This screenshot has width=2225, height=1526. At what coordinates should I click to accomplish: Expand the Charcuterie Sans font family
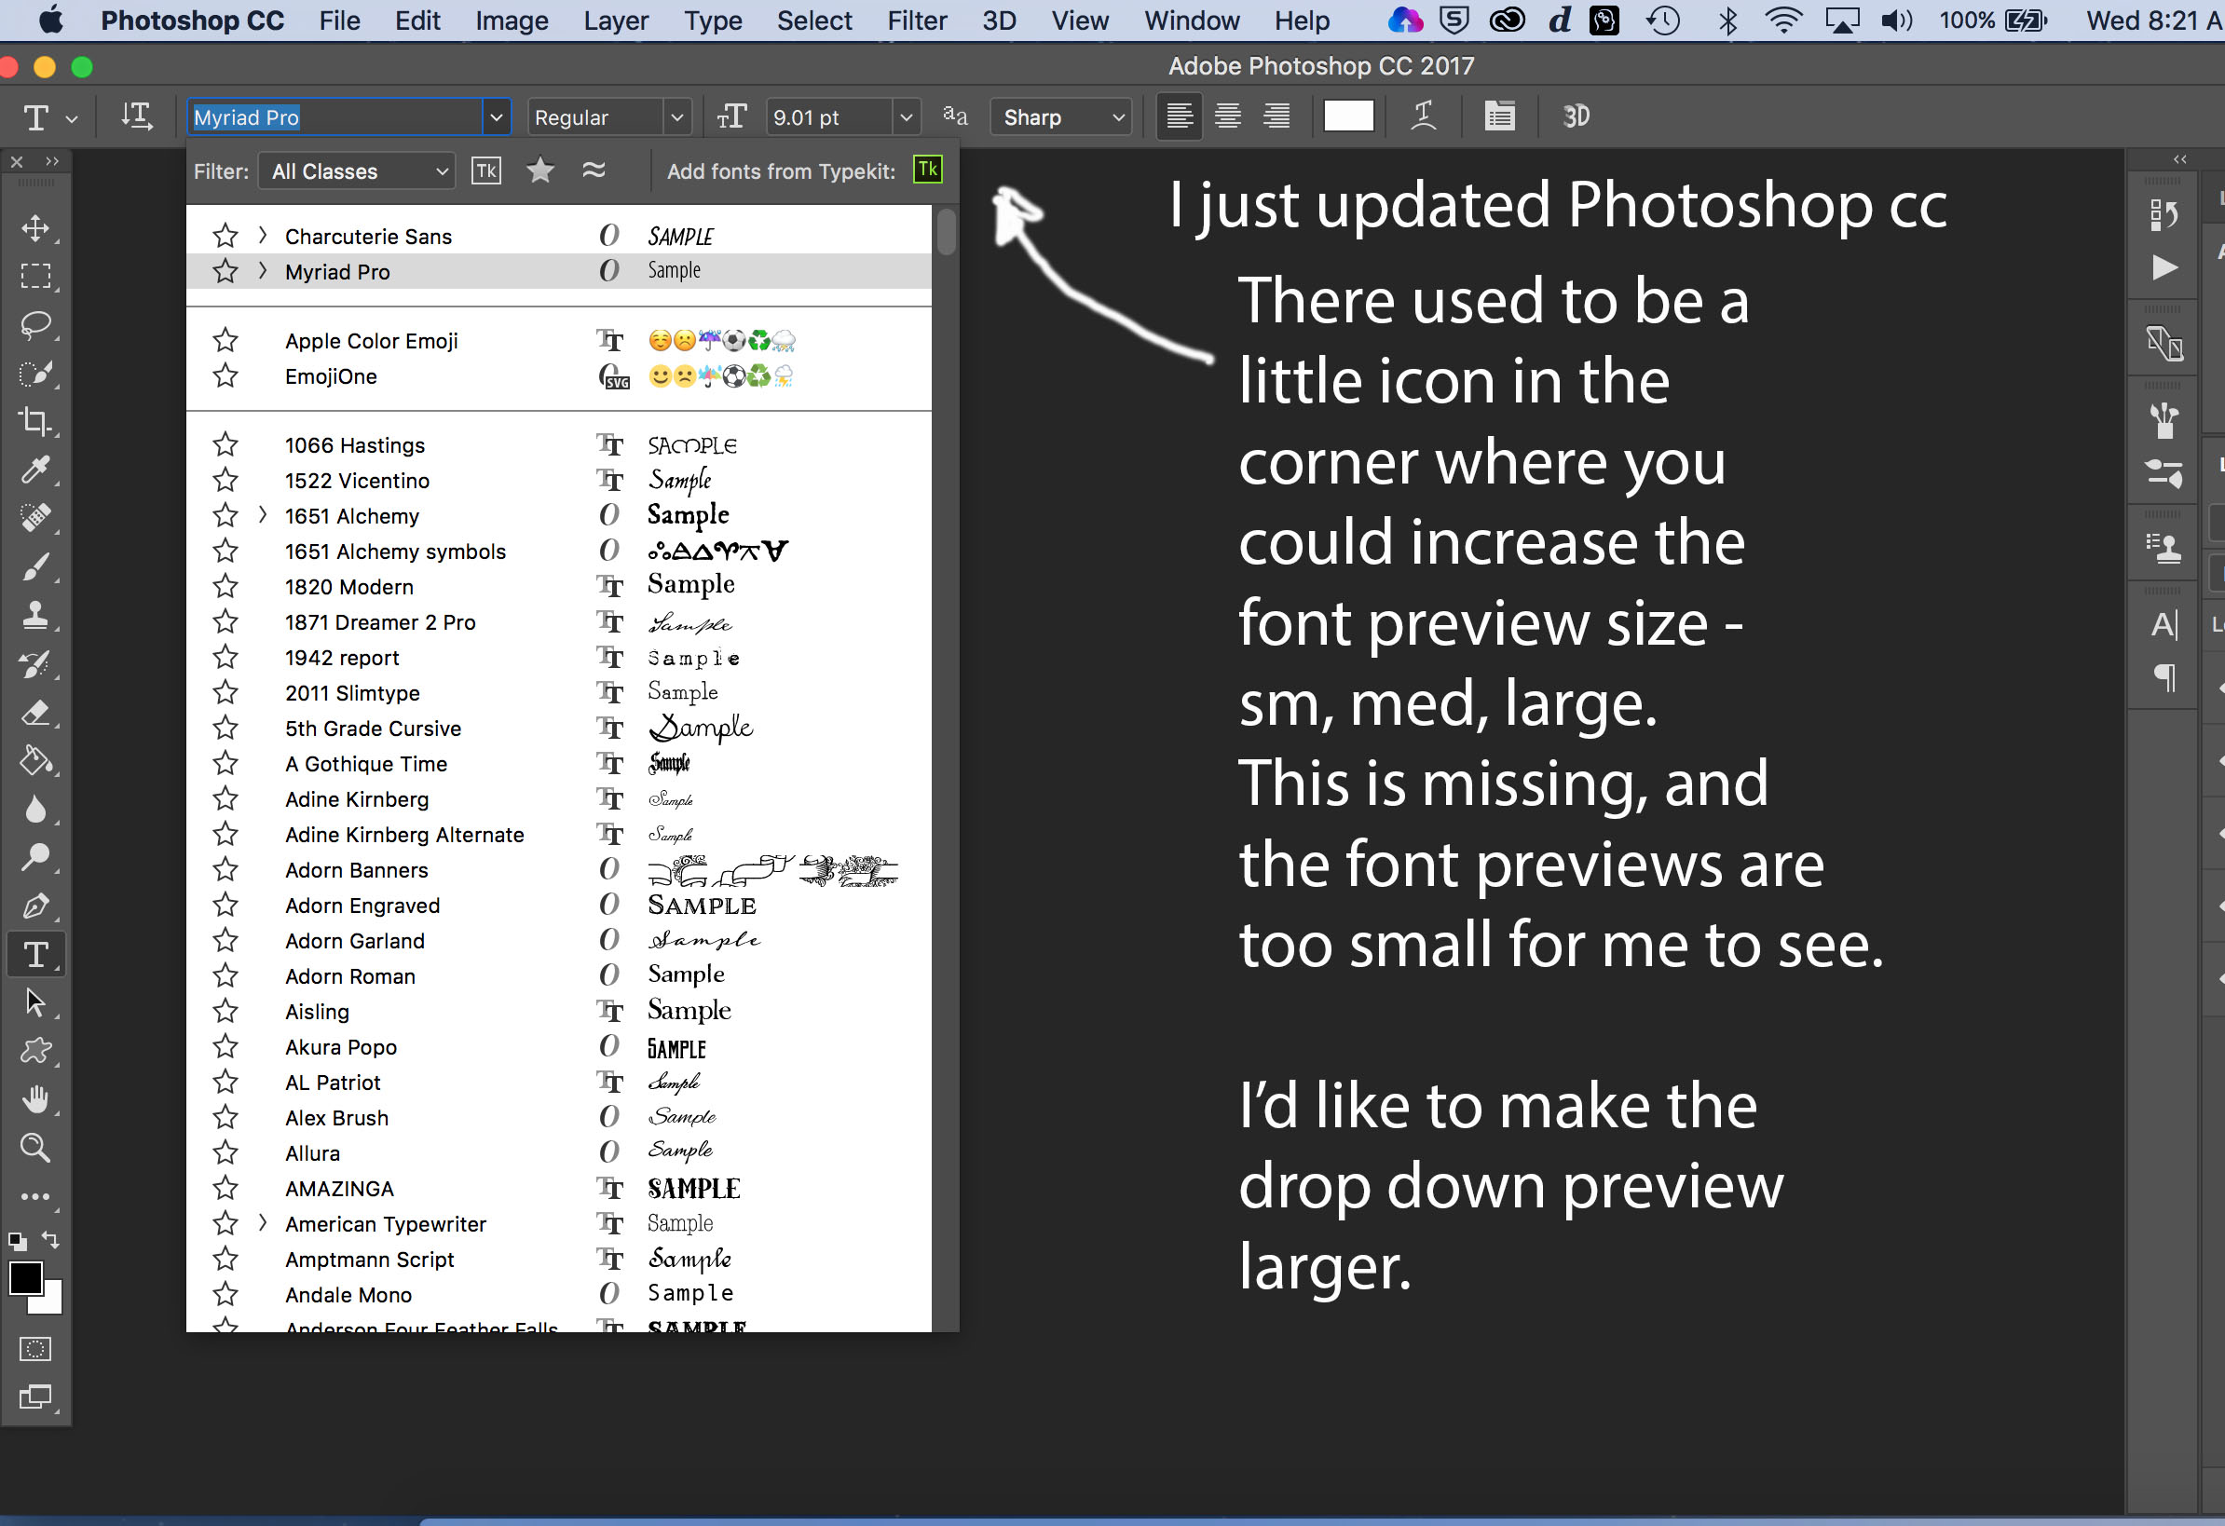point(262,235)
